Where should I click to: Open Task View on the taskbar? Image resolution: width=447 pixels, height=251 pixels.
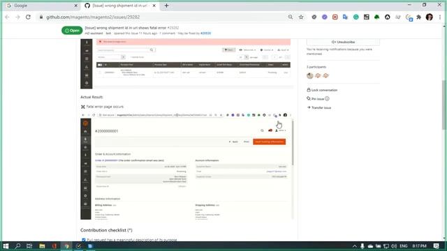[x=29, y=246]
